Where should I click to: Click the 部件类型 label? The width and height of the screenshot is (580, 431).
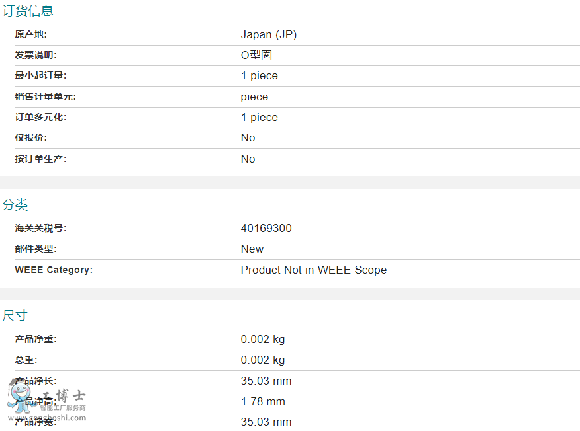[x=36, y=249]
